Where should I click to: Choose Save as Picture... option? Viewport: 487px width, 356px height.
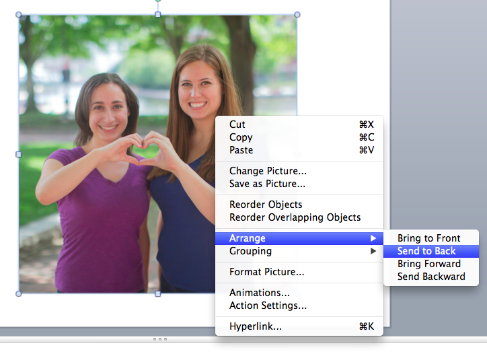click(x=267, y=184)
